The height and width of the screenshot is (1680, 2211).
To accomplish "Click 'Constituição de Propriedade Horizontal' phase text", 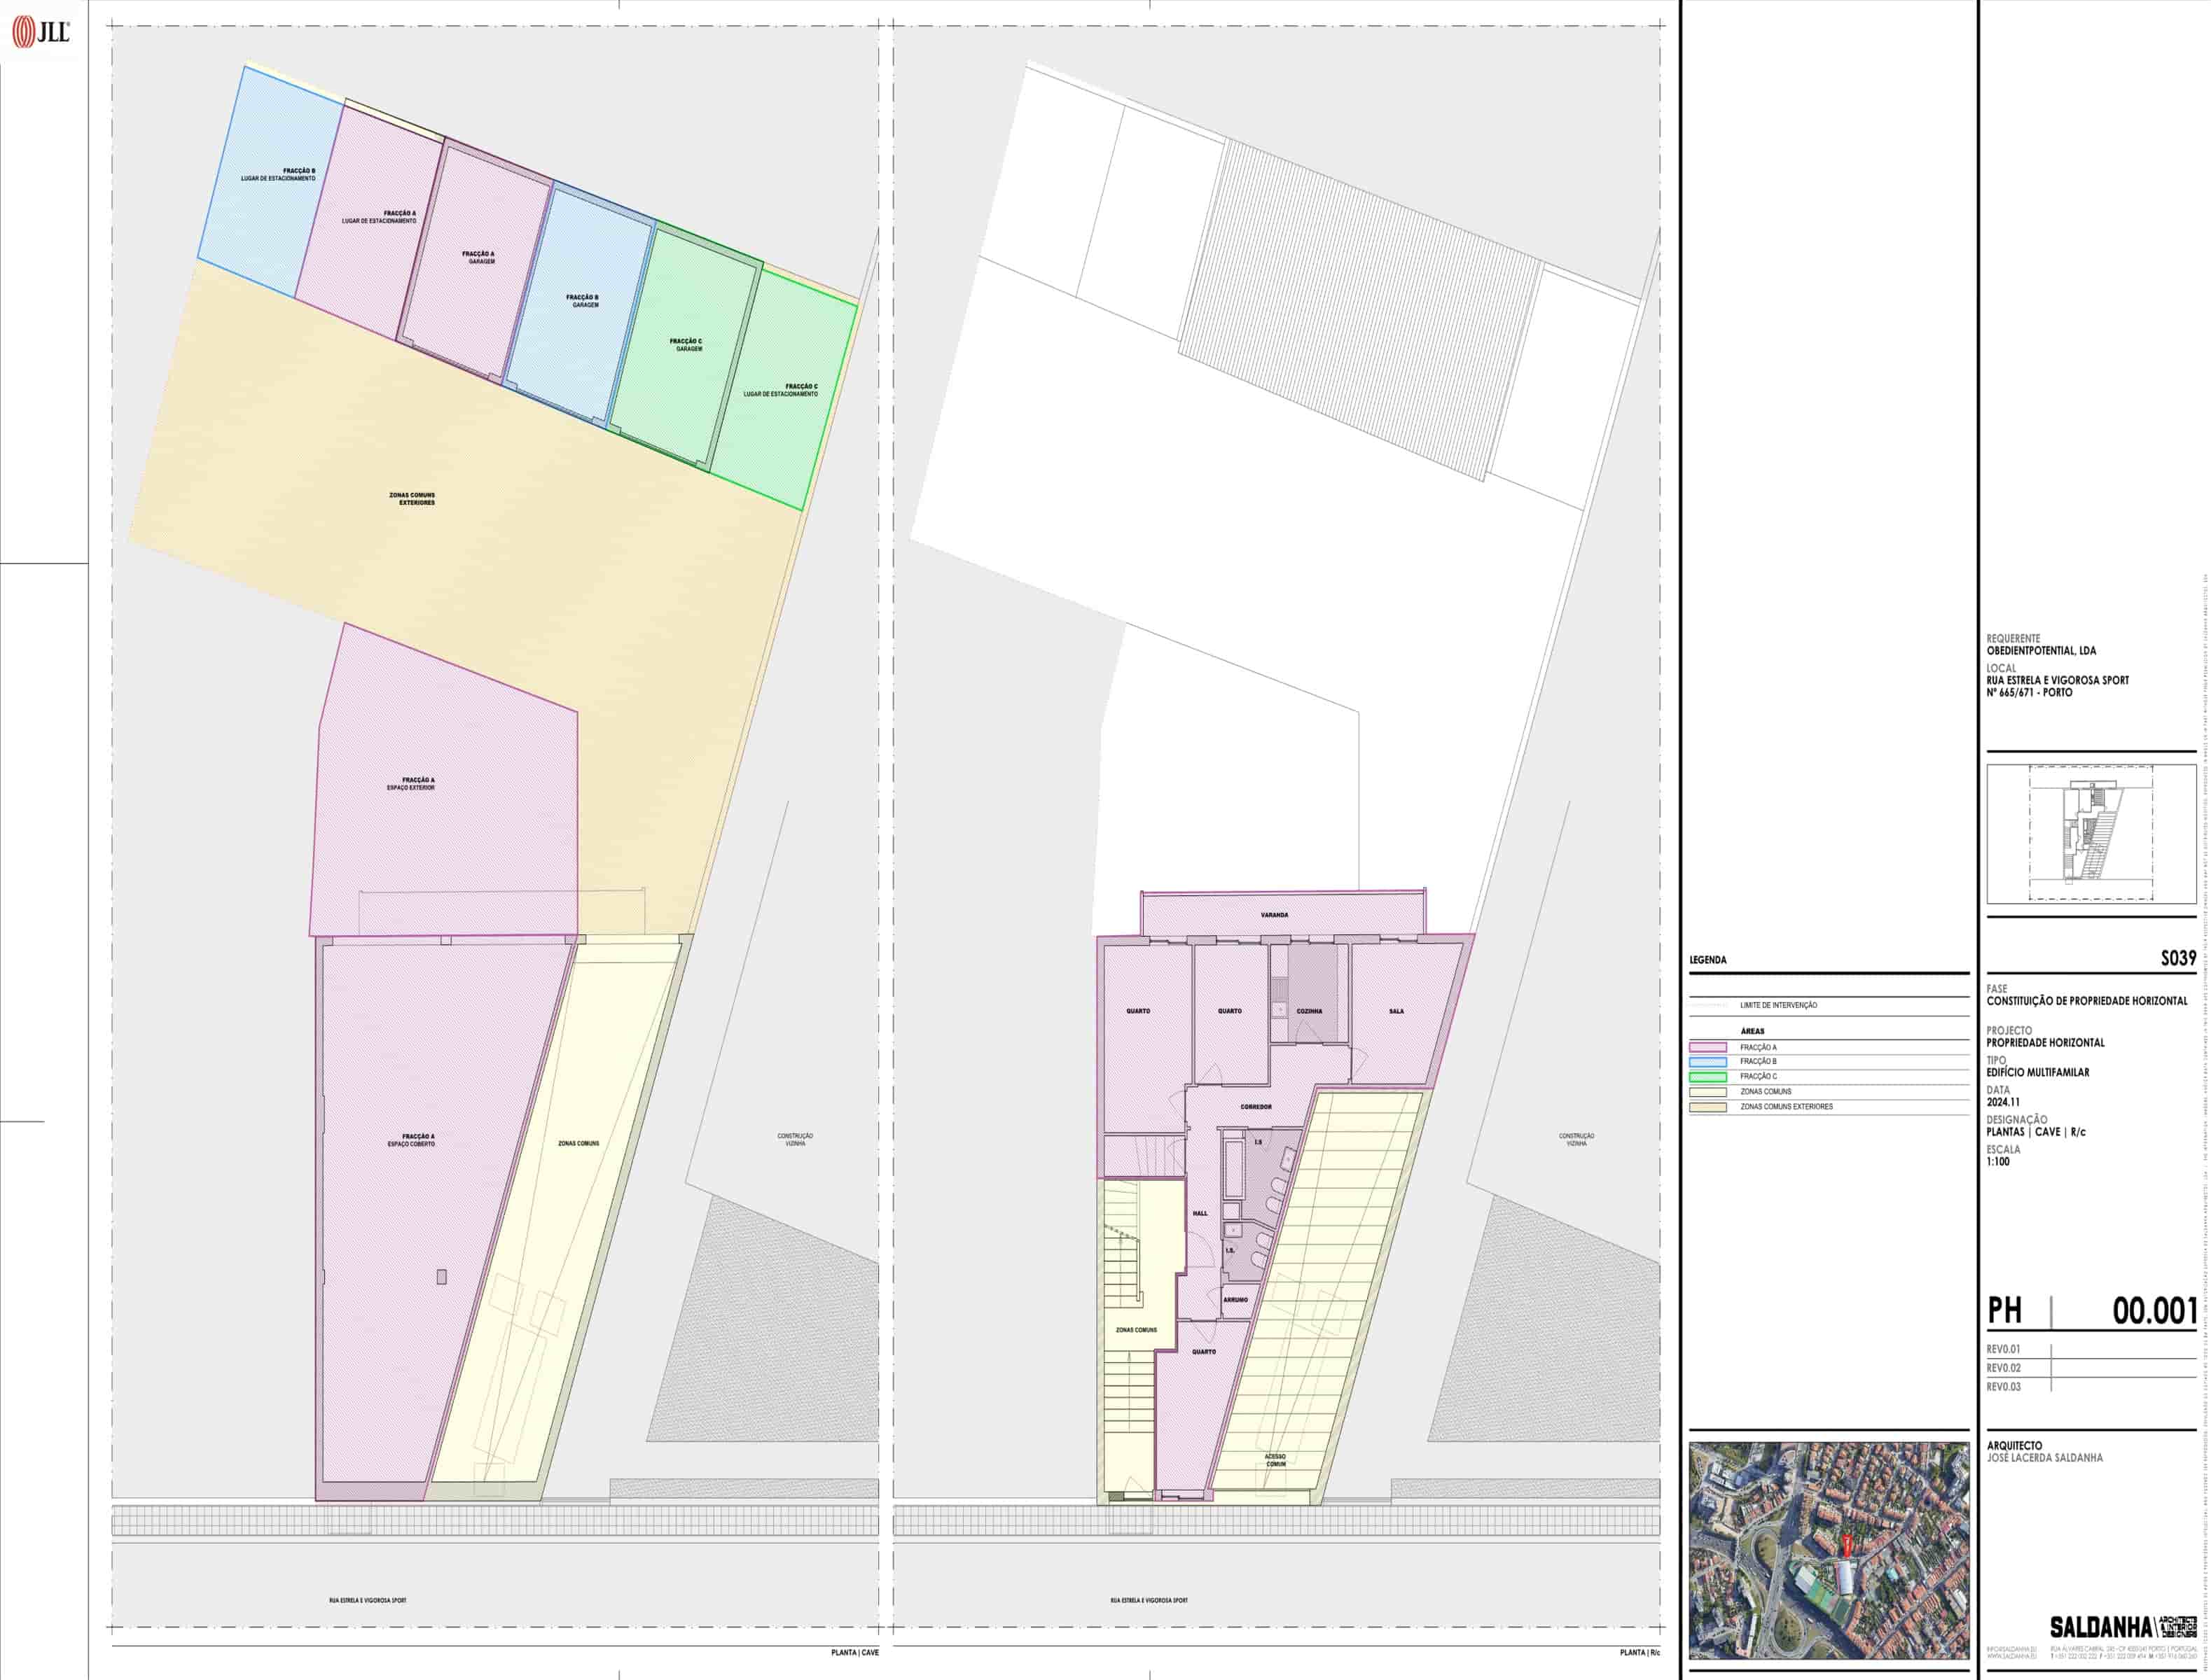I will pyautogui.click(x=2087, y=1001).
